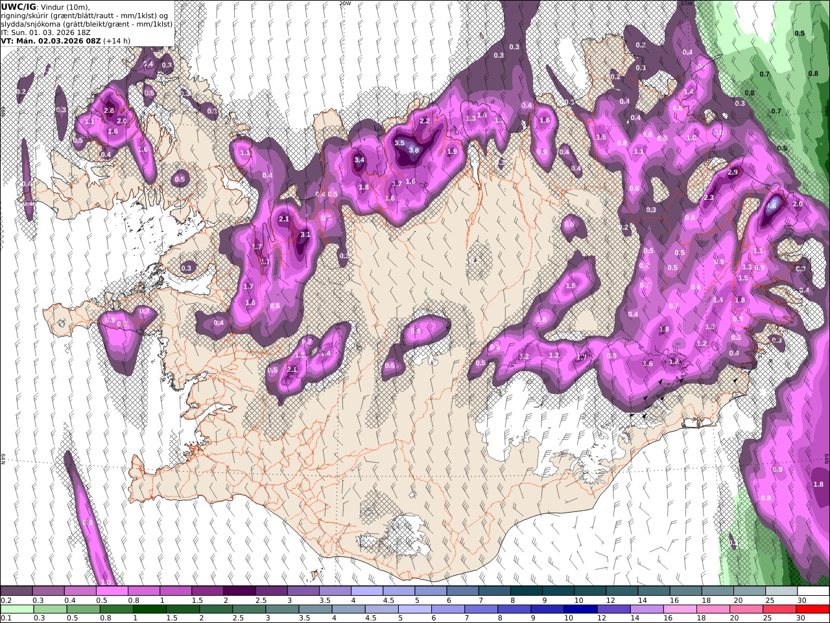Image resolution: width=830 pixels, height=623 pixels.
Task: Select the lilac 14 swatch in lower legend
Action: click(646, 609)
